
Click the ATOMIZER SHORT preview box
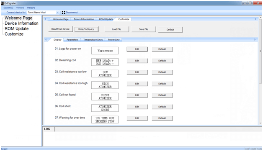(x=105, y=108)
